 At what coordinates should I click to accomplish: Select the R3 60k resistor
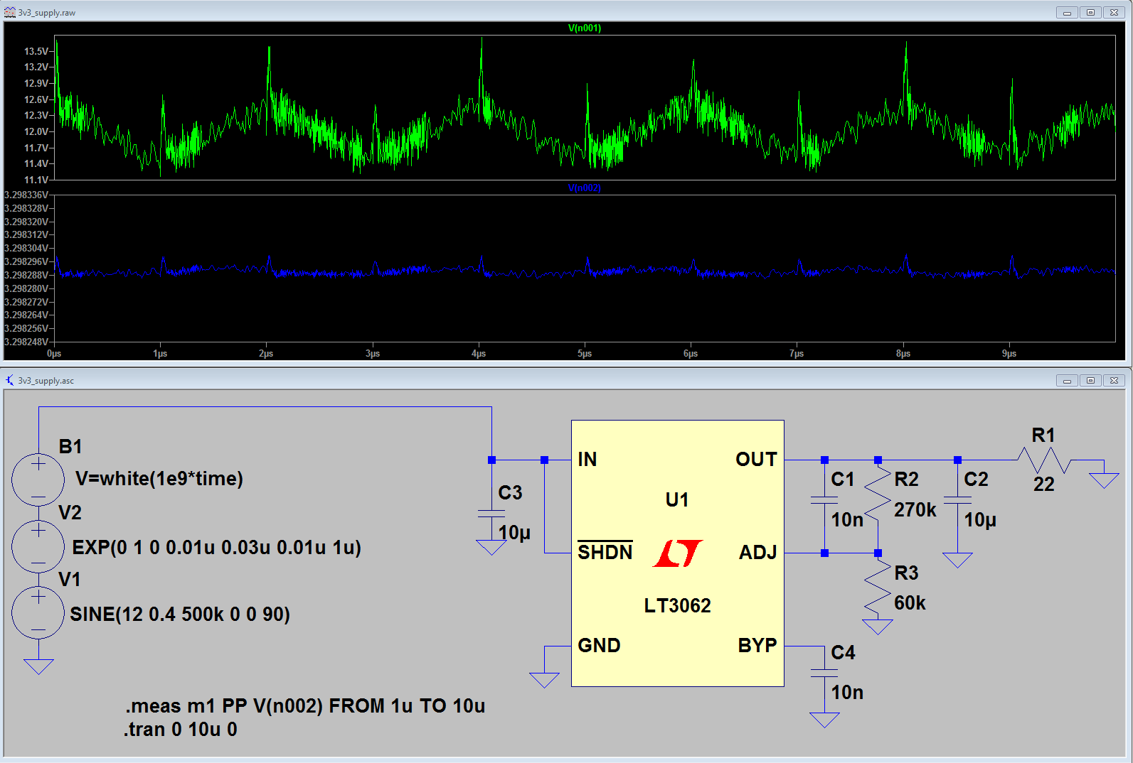pos(878,587)
